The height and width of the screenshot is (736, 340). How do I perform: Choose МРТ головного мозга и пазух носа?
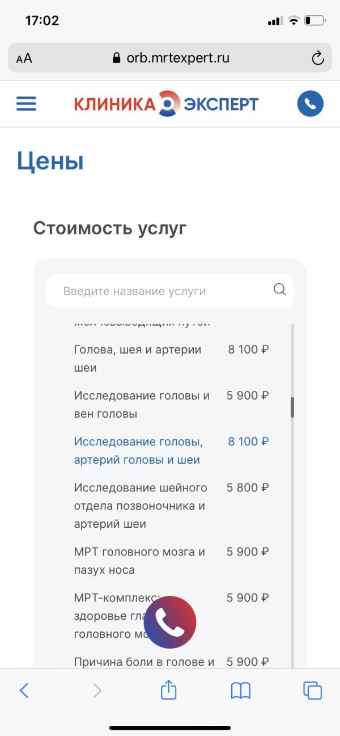140,561
